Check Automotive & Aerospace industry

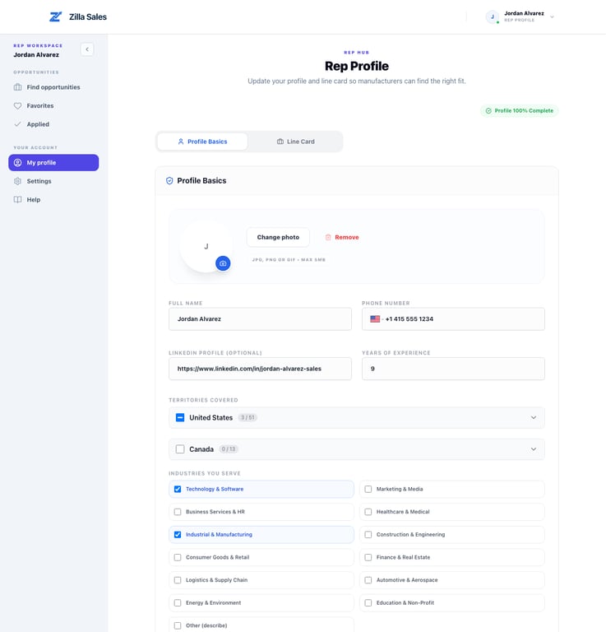tap(368, 580)
